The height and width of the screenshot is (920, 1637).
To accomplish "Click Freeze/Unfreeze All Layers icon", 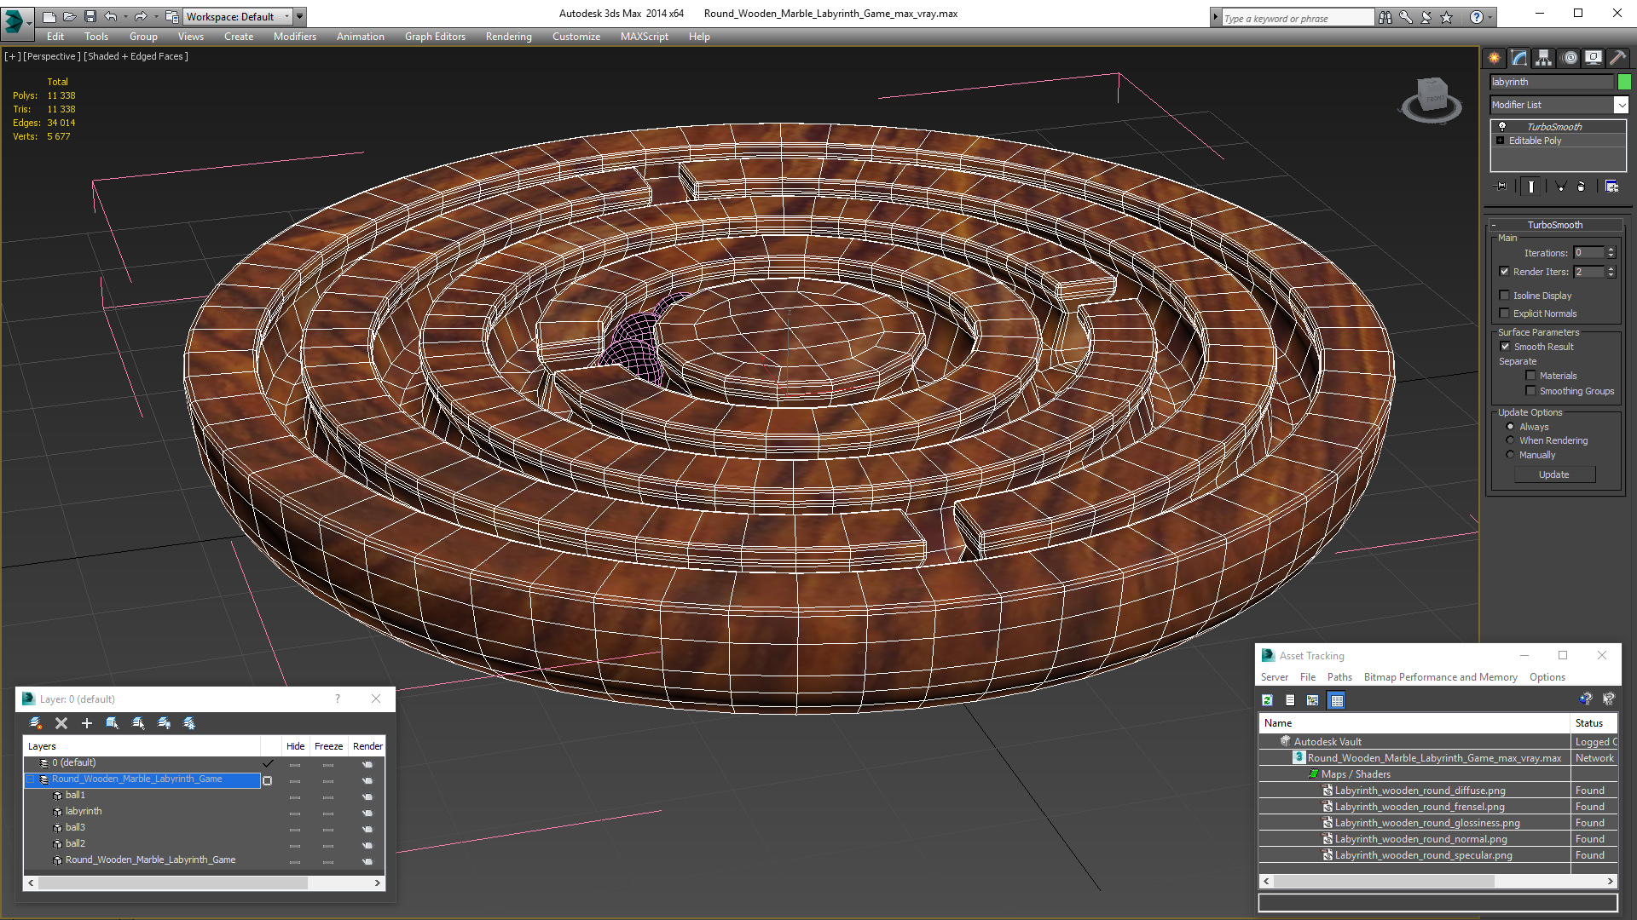I will coord(189,723).
